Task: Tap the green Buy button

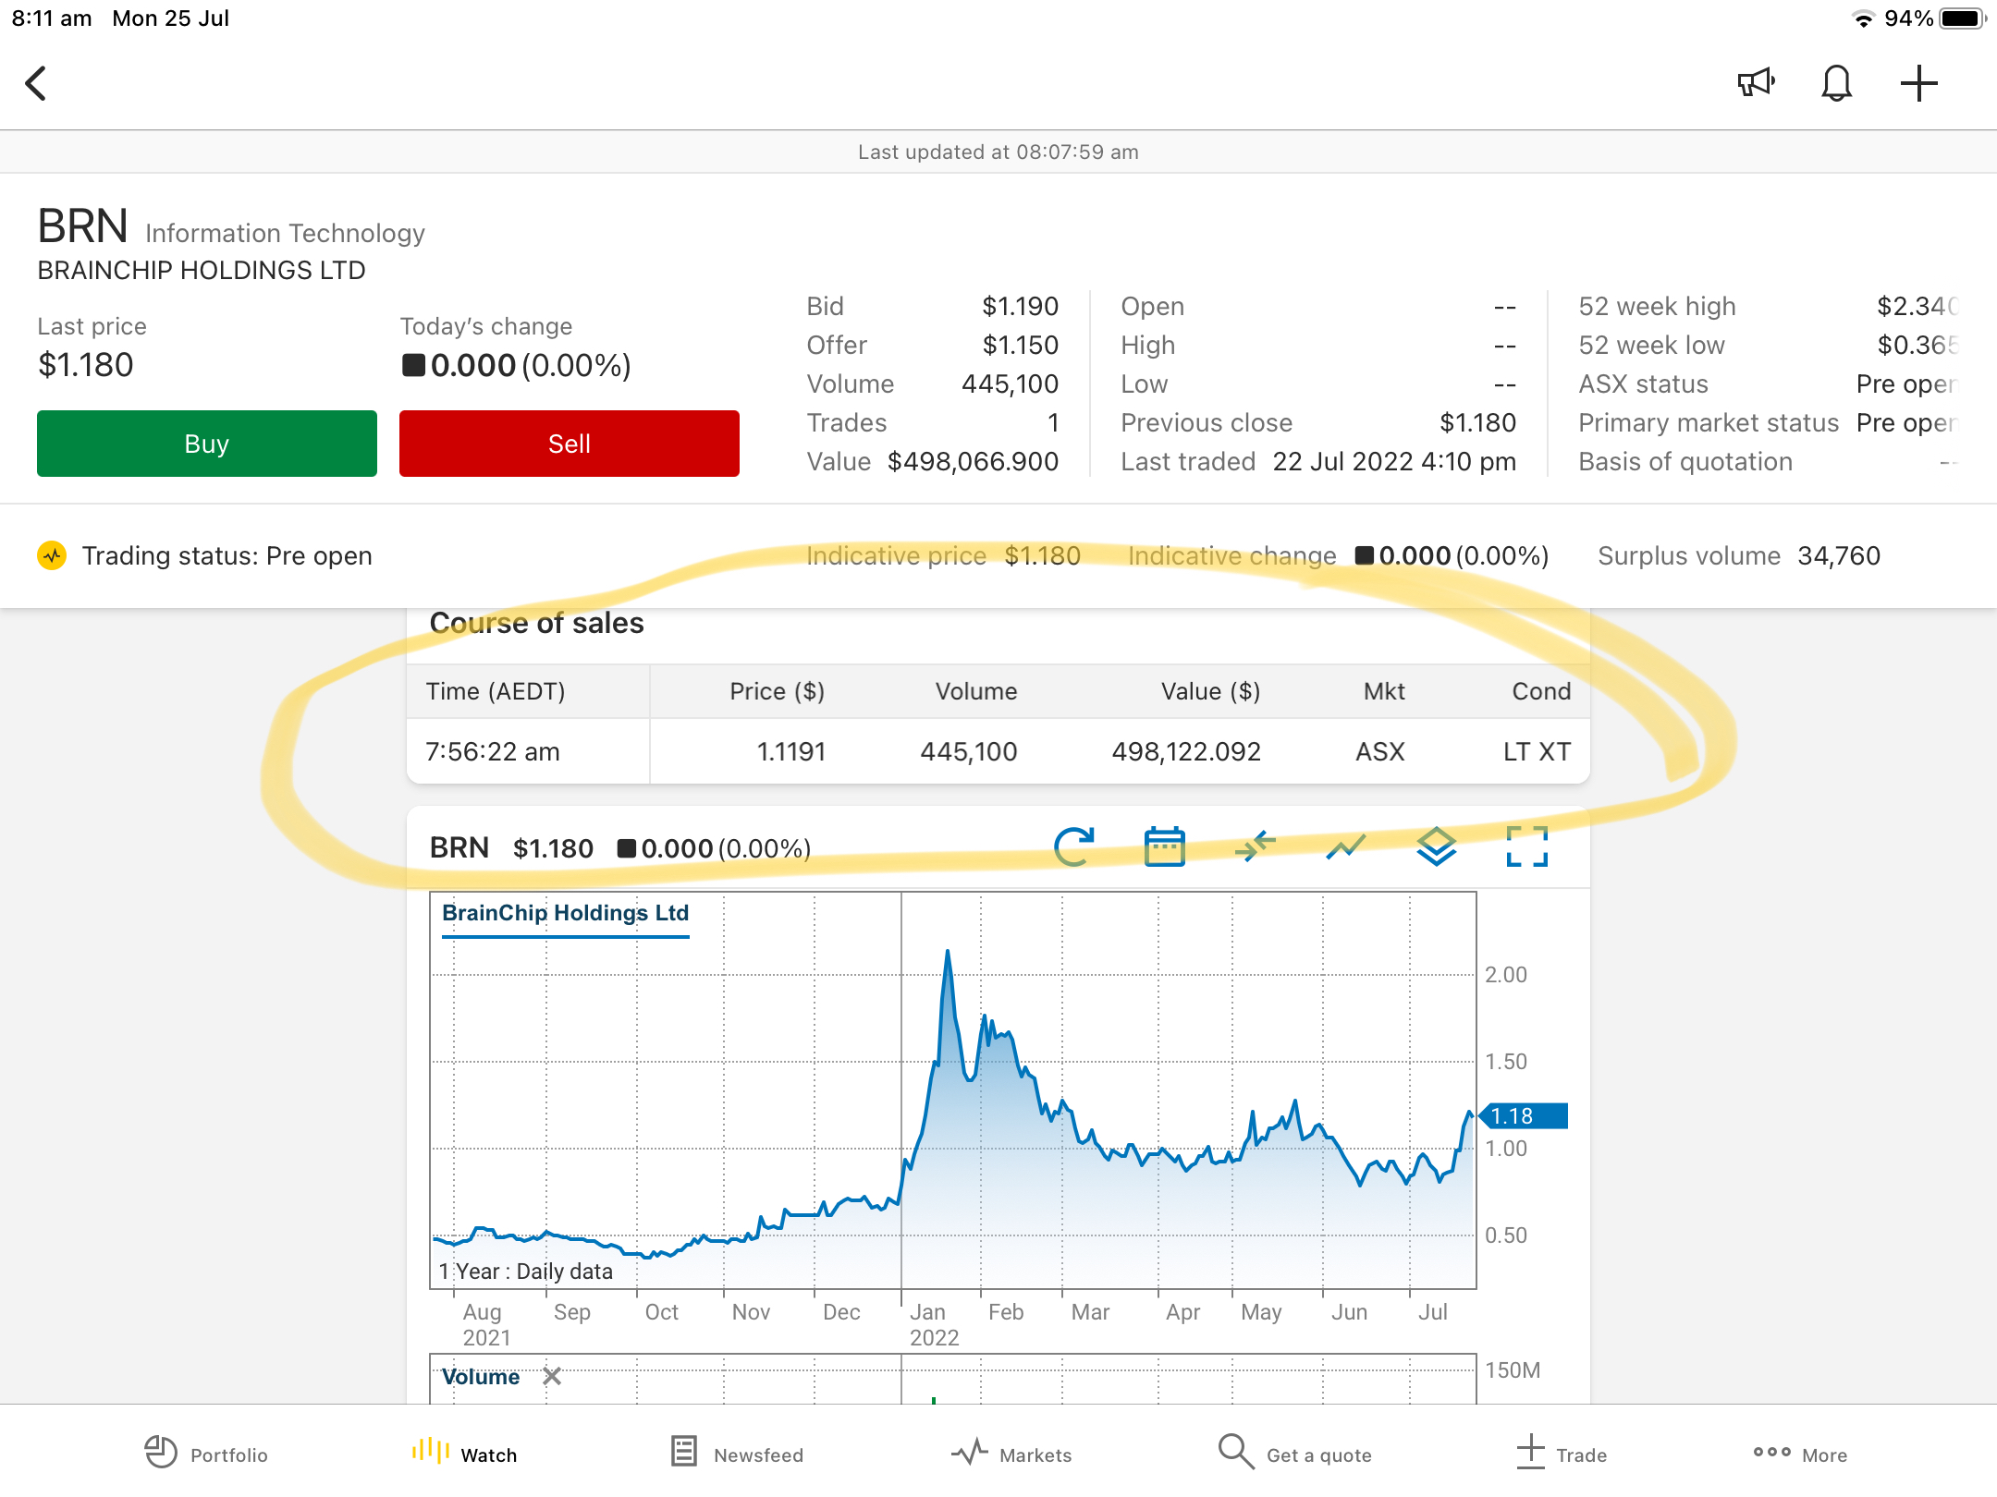Action: click(x=207, y=444)
